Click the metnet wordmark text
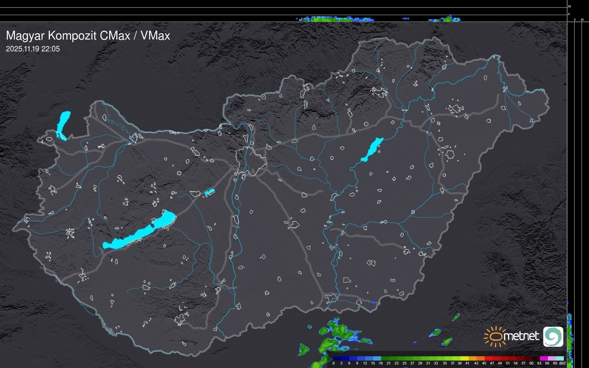 pyautogui.click(x=521, y=336)
